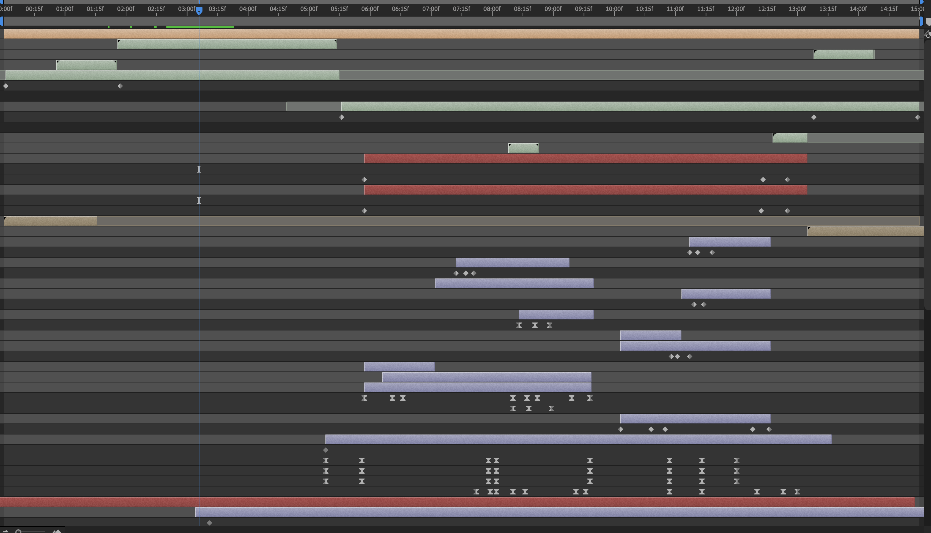
Task: Click the very first keyframe diamond at timeline start
Action: 6,86
